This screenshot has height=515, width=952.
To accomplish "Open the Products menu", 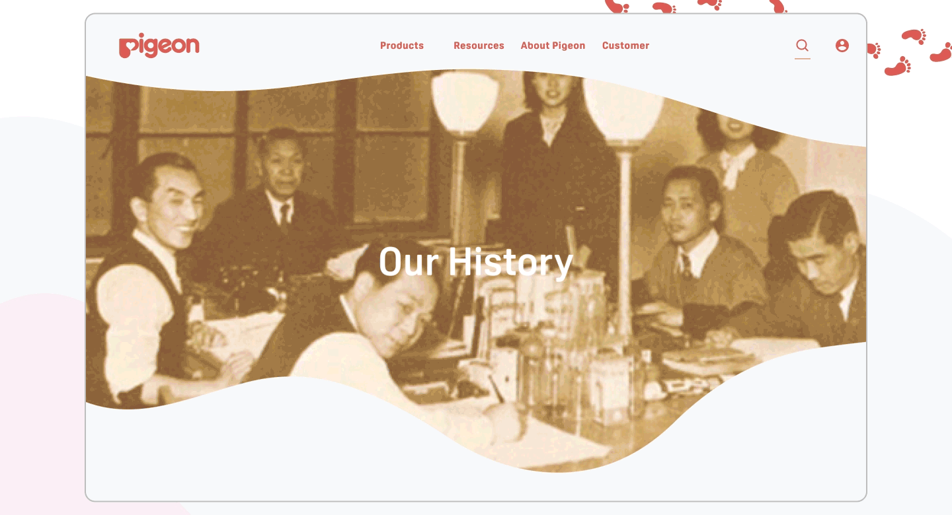I will pyautogui.click(x=402, y=46).
